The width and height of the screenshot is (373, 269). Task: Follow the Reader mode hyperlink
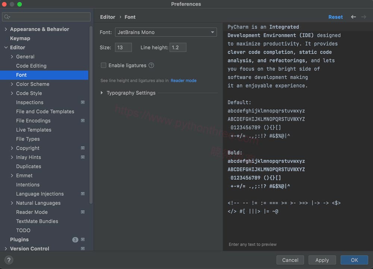point(184,81)
